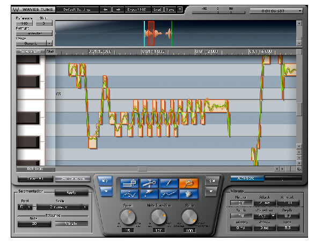Click the Speed knob
The image size is (322, 242).
coord(128,217)
